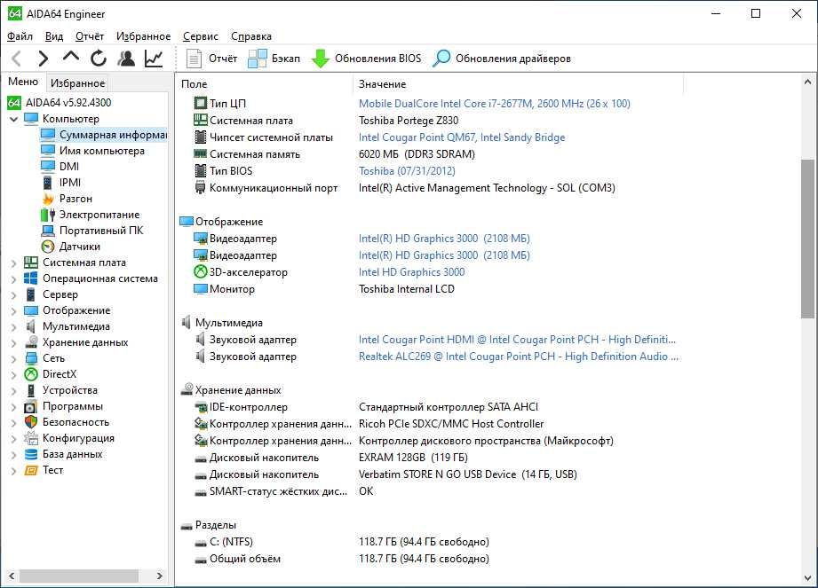Select Программы in the tree

73,406
